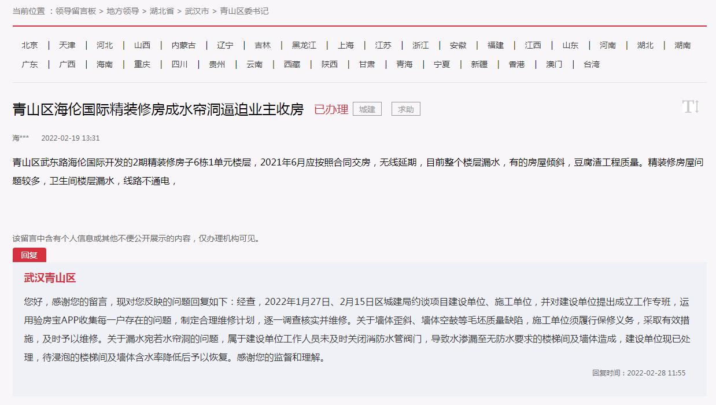Select 湖北省 in the breadcrumb path
Screen dimensions: 716x405
[x=161, y=11]
